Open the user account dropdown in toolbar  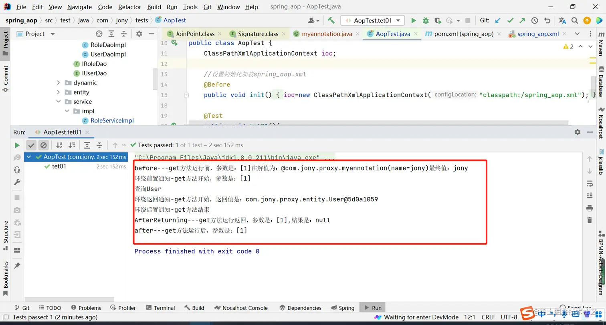click(313, 20)
